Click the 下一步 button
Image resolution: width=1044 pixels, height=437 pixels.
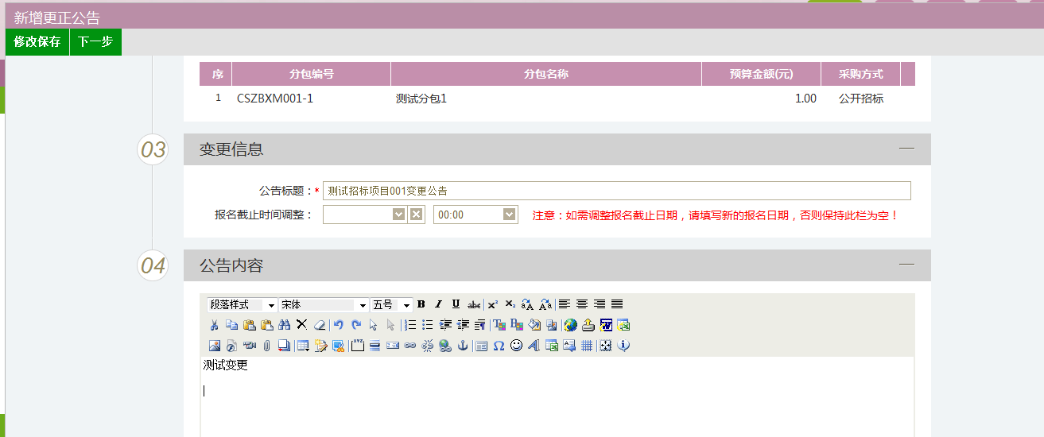95,42
